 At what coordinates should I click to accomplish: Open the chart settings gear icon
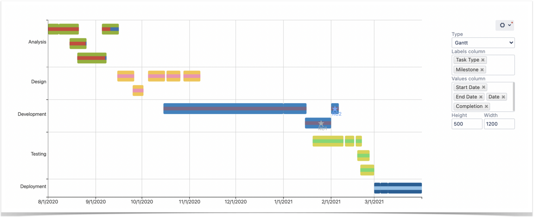point(502,25)
